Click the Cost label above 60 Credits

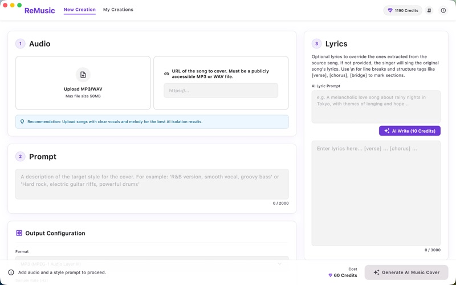353,269
